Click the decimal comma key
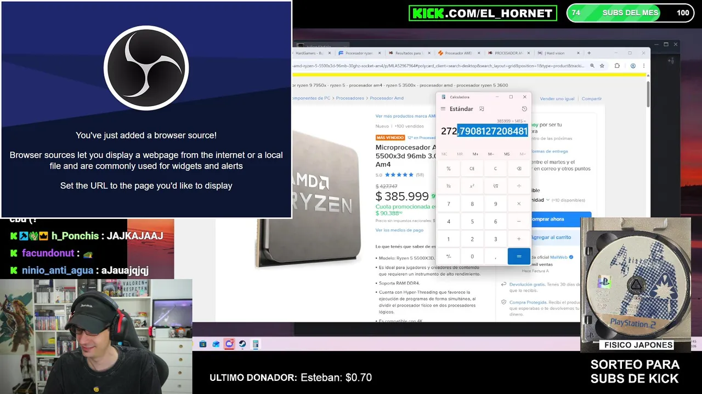The height and width of the screenshot is (394, 702). 495,256
